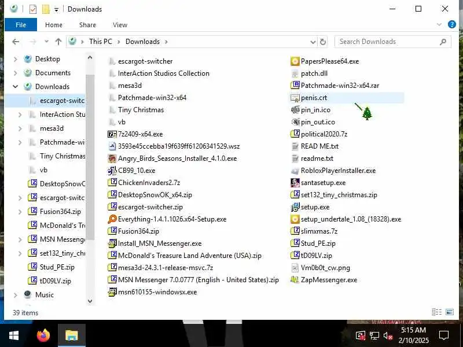Screen dimensions: 463x347
Task: Open the Windows Start menu
Action: (14, 335)
